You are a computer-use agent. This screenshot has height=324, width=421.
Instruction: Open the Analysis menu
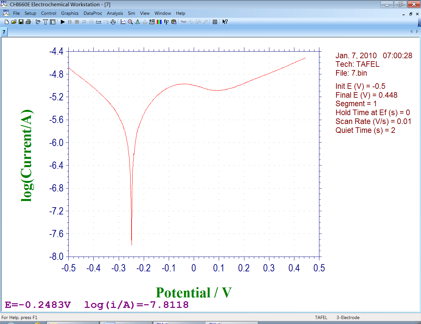coord(115,13)
